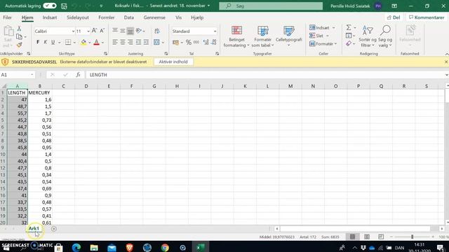Click the clear eraser icon
449x252 pixels.
(x=349, y=43)
